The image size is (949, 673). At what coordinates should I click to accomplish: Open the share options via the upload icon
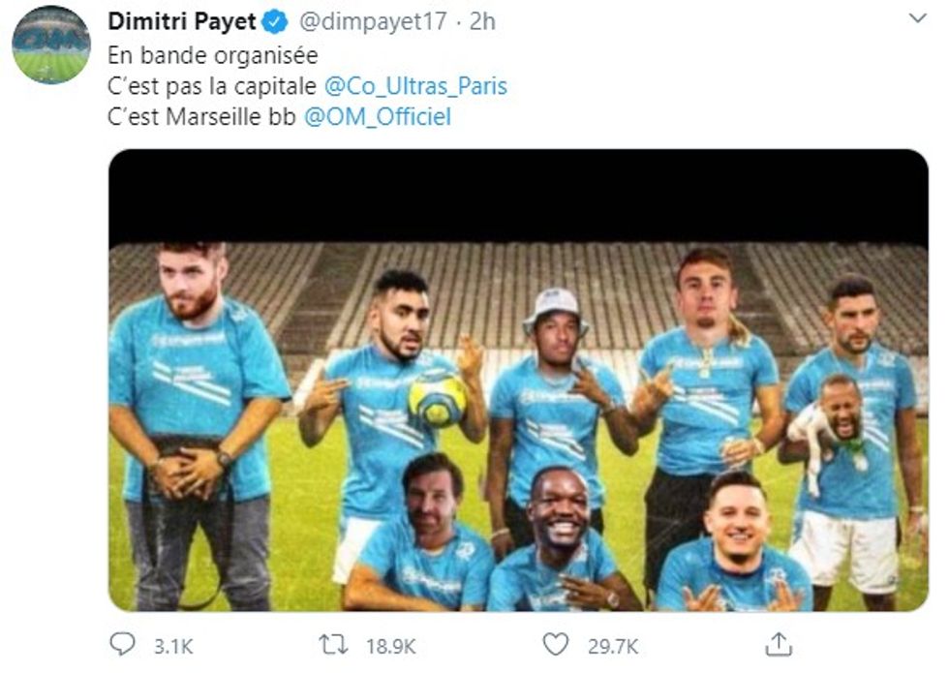[781, 641]
